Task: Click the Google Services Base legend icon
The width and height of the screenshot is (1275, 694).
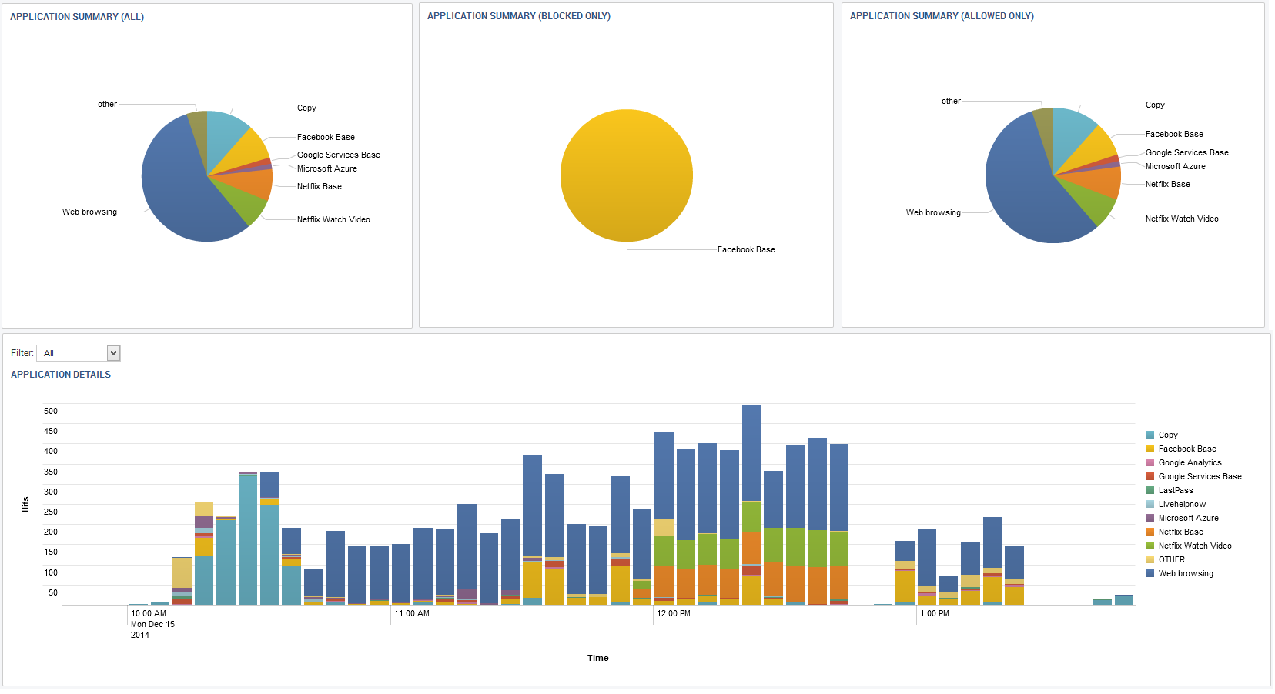Action: pyautogui.click(x=1151, y=476)
